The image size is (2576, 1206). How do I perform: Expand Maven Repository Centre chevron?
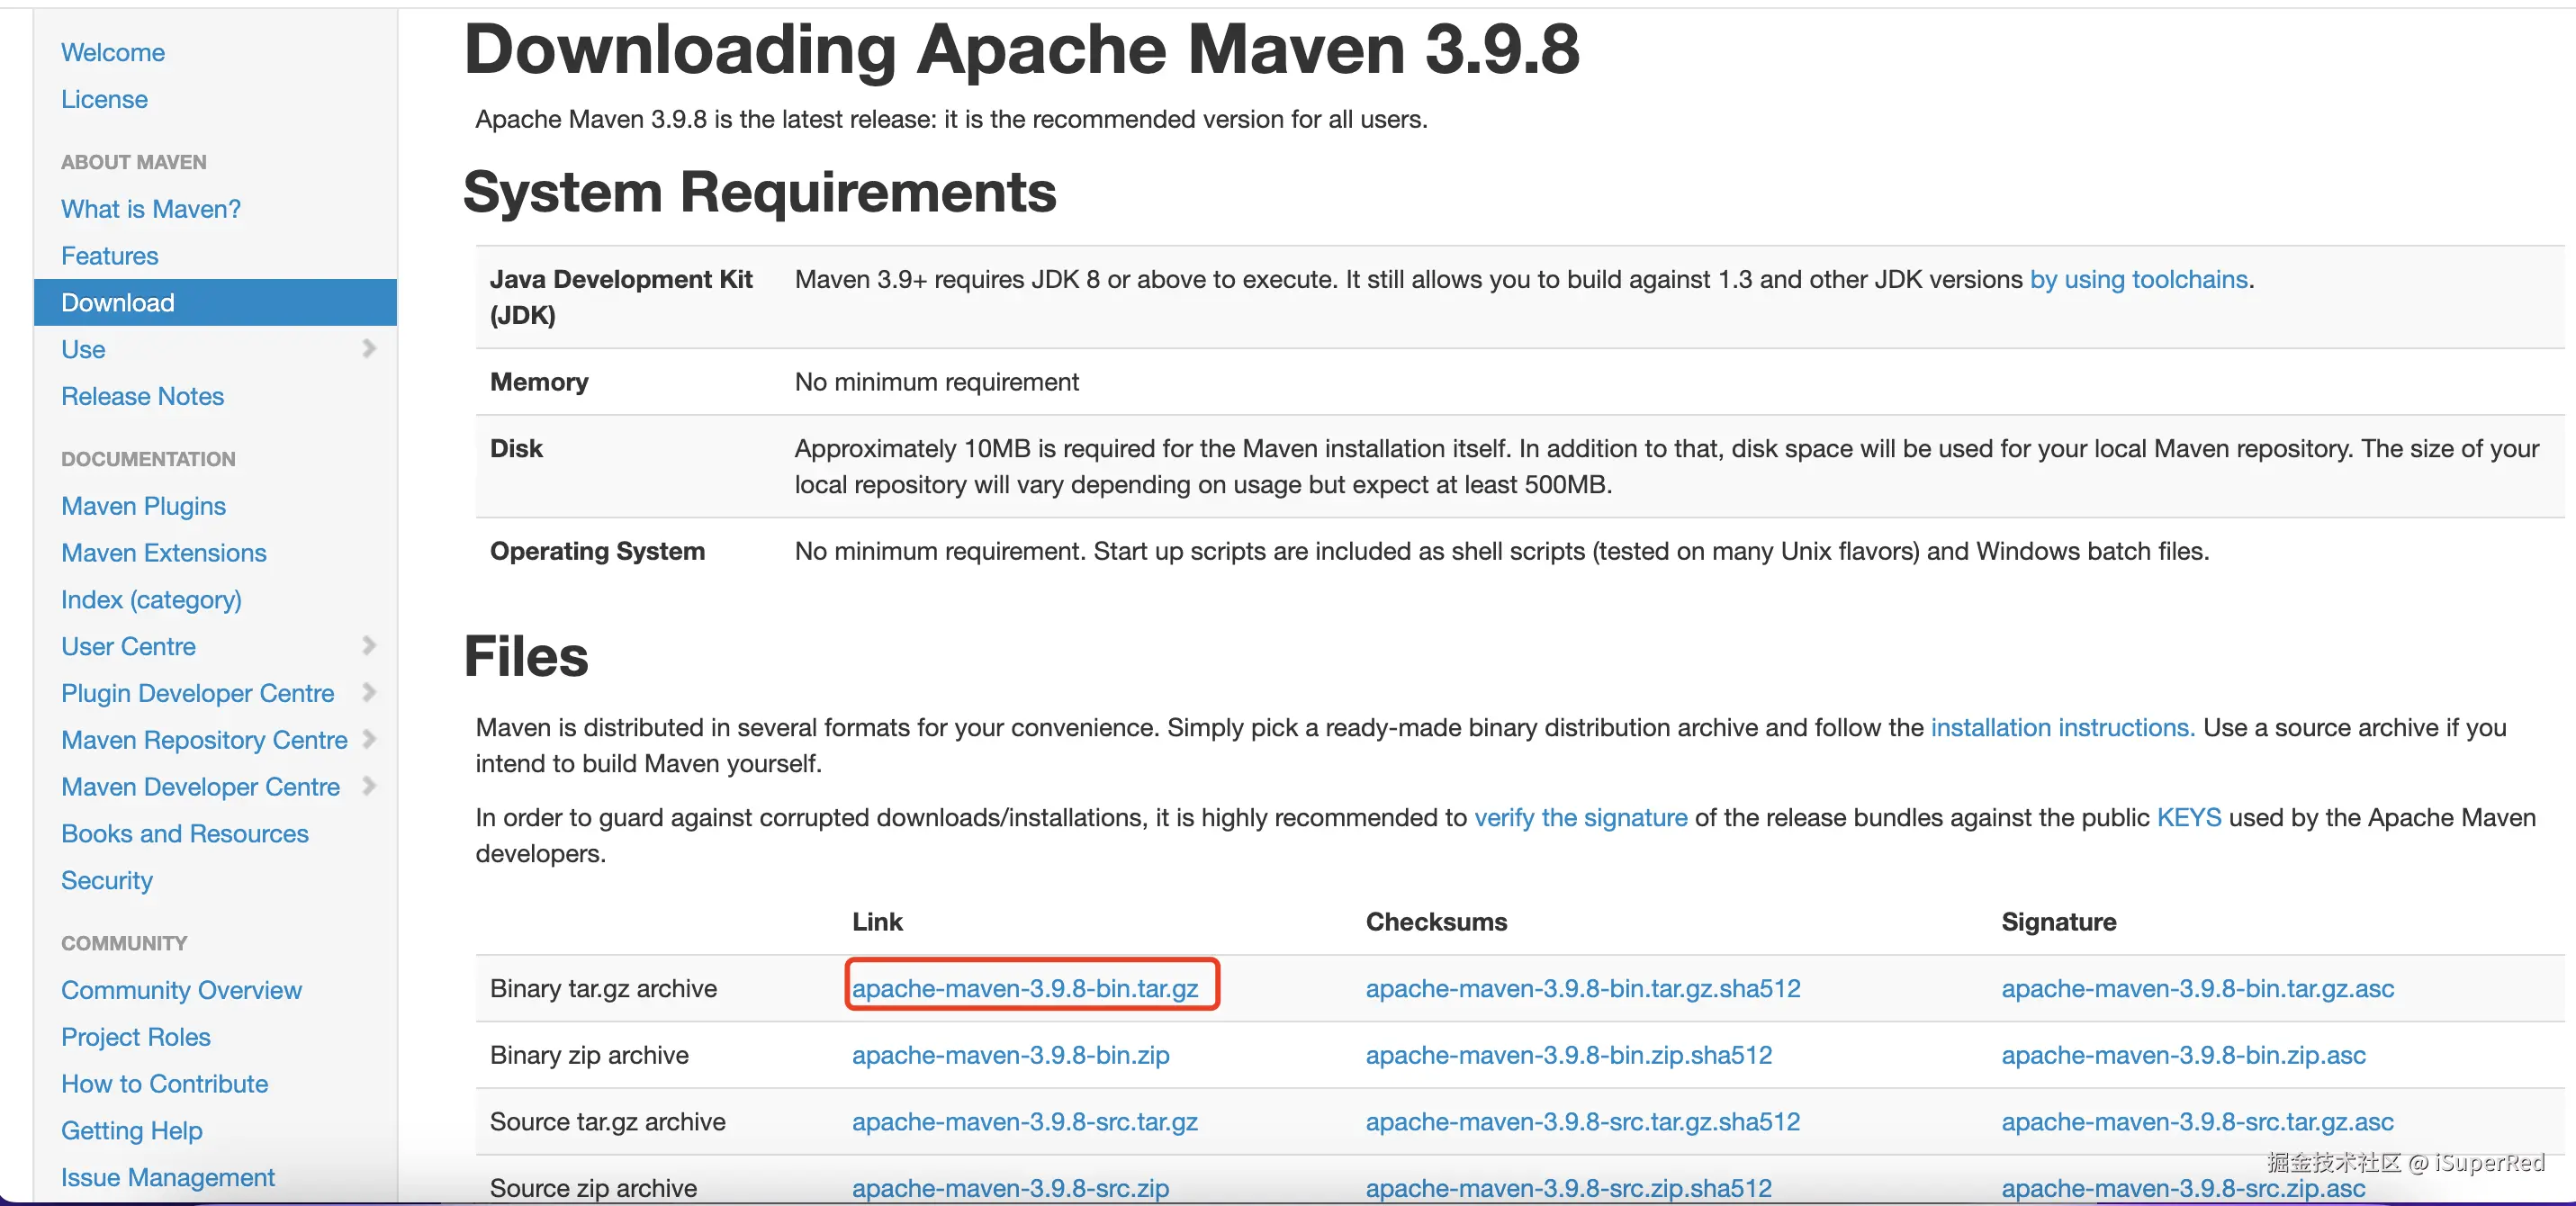tap(369, 739)
